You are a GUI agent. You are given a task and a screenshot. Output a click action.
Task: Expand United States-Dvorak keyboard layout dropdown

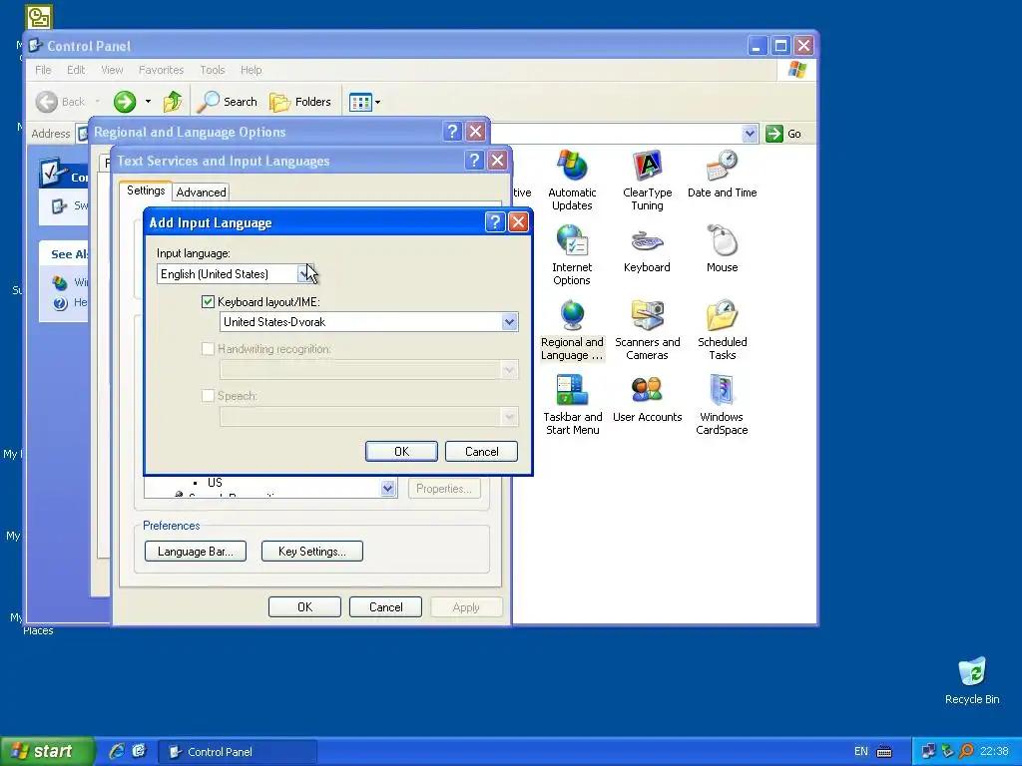tap(509, 322)
